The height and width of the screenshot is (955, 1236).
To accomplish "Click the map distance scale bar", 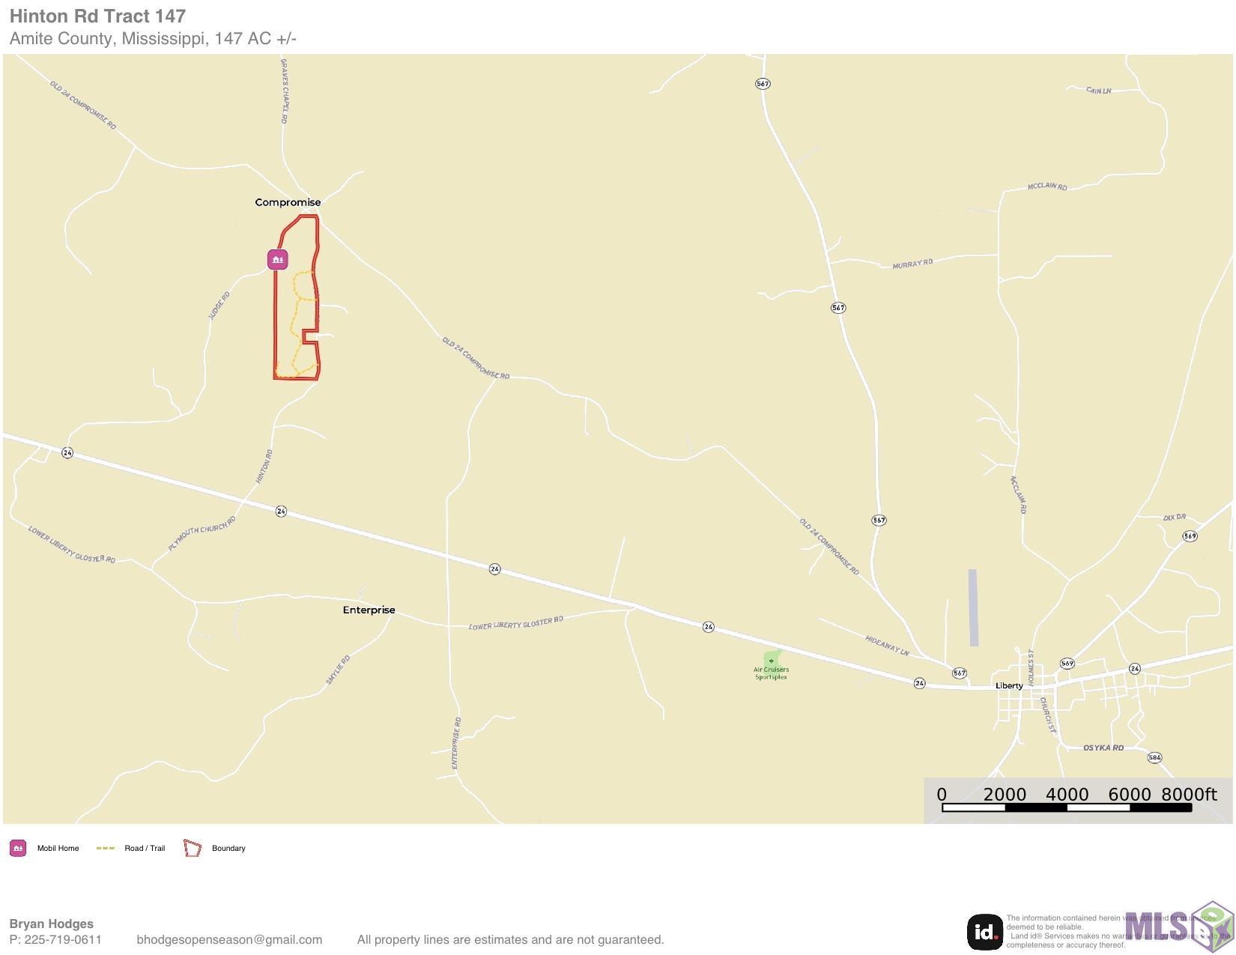I will tap(1067, 807).
